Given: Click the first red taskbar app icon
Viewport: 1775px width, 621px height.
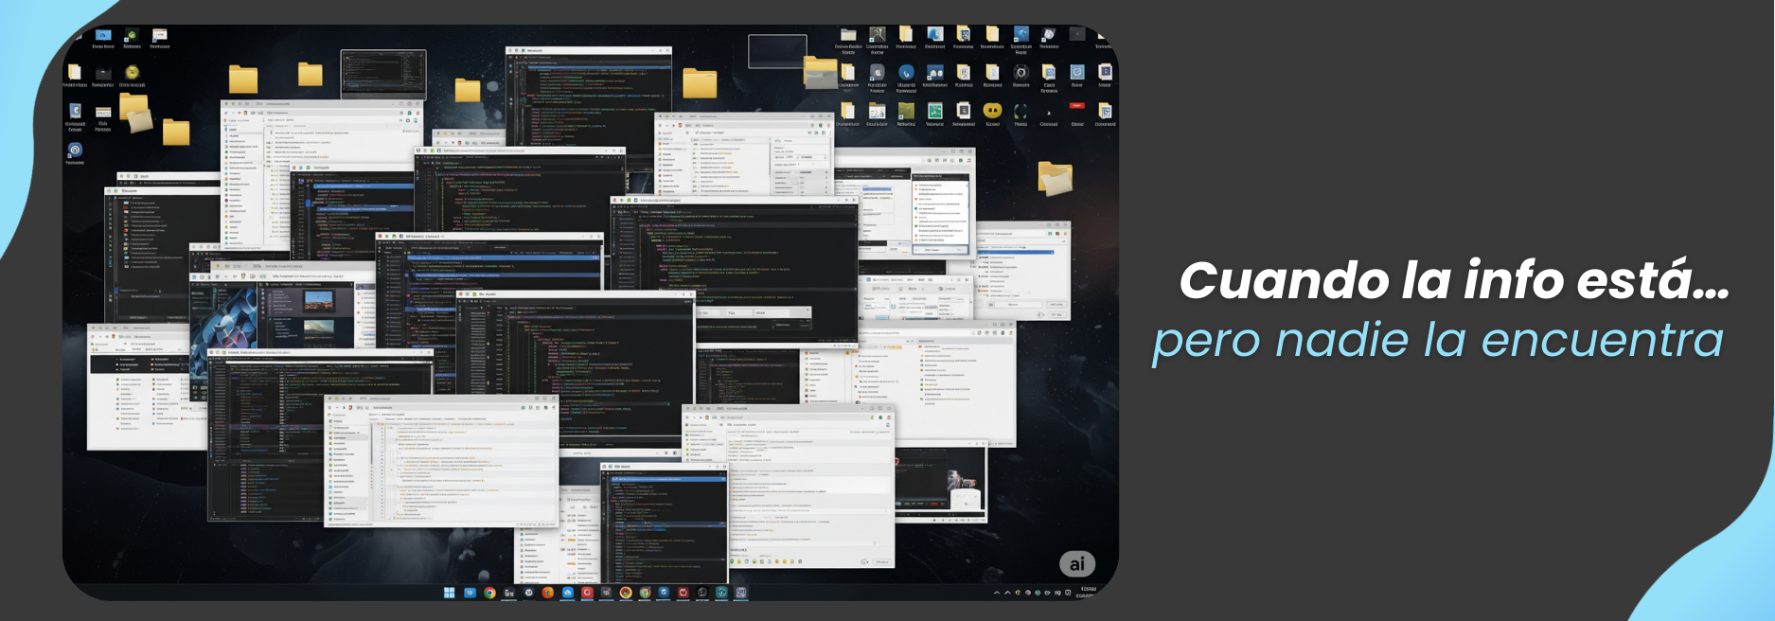Looking at the screenshot, I should [x=587, y=593].
